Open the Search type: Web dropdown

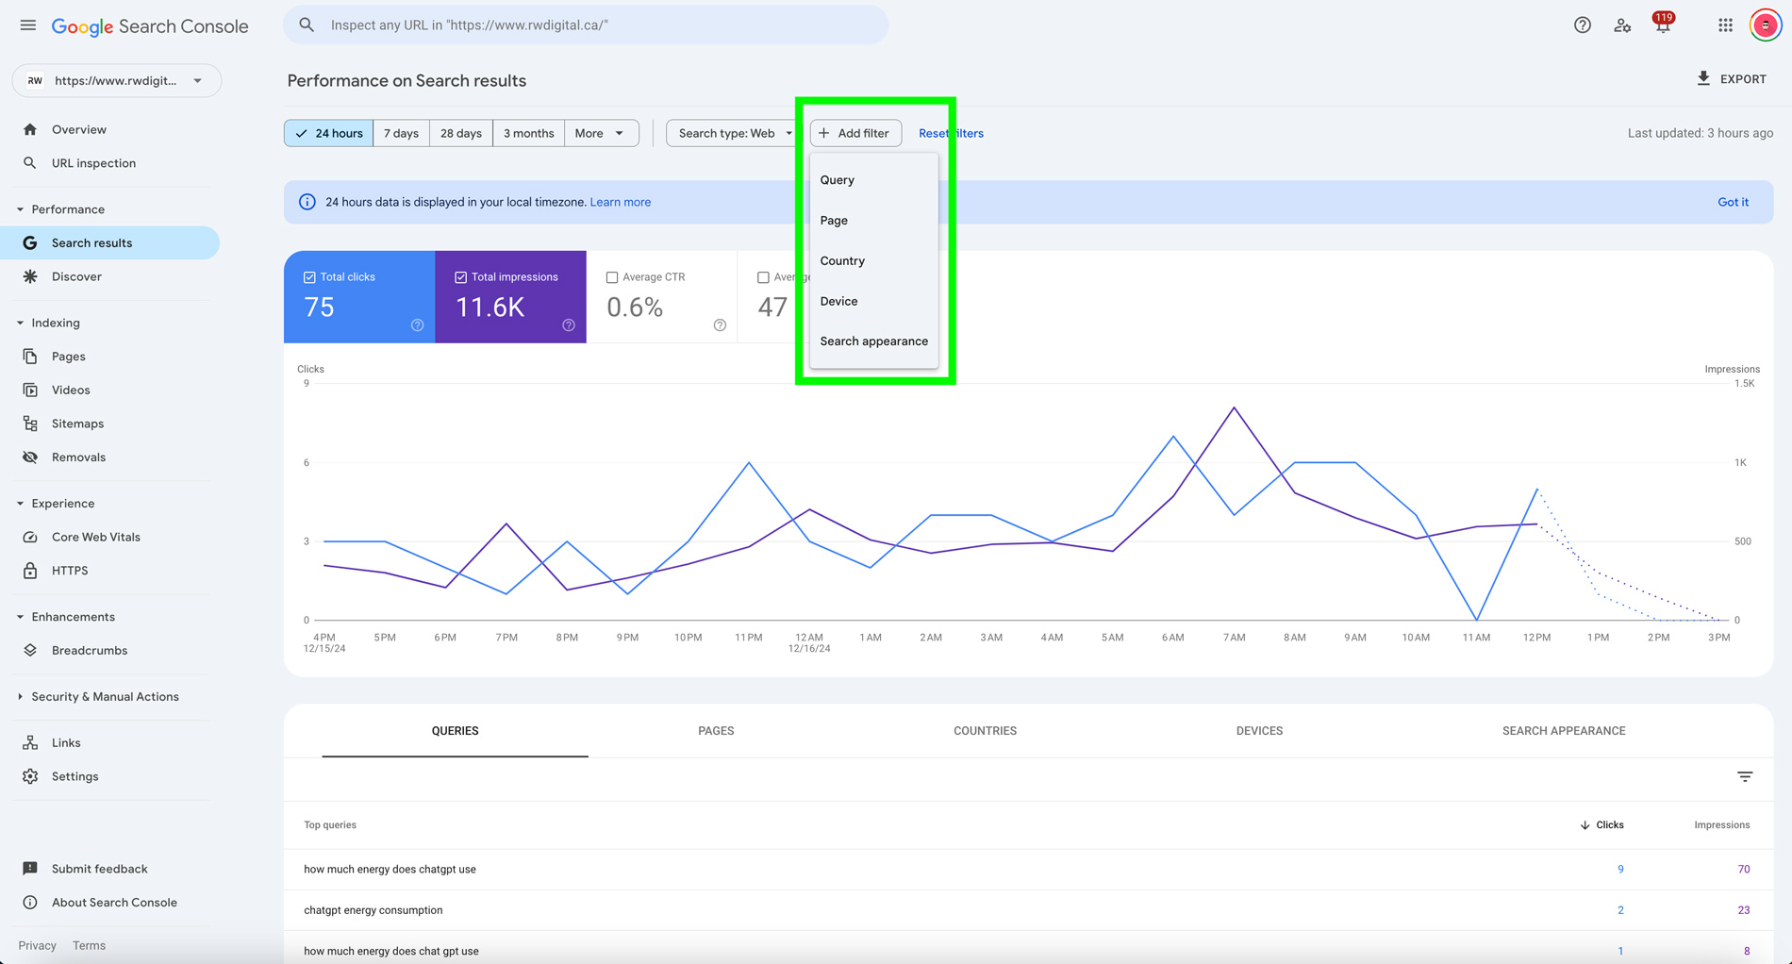click(x=735, y=133)
